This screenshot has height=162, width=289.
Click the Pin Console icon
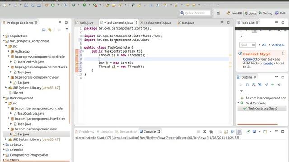click(x=248, y=132)
